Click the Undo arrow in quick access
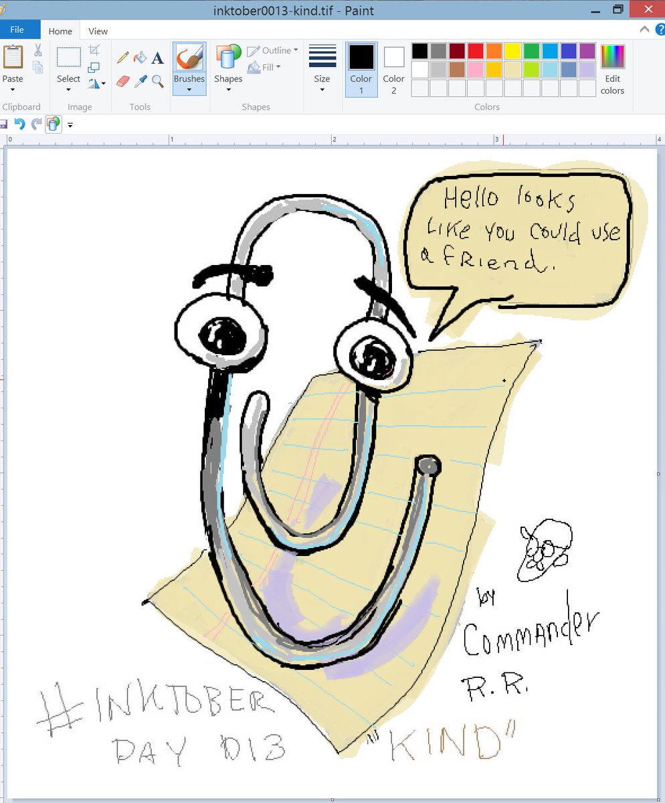Screen dimensions: 665x803 click(x=20, y=124)
